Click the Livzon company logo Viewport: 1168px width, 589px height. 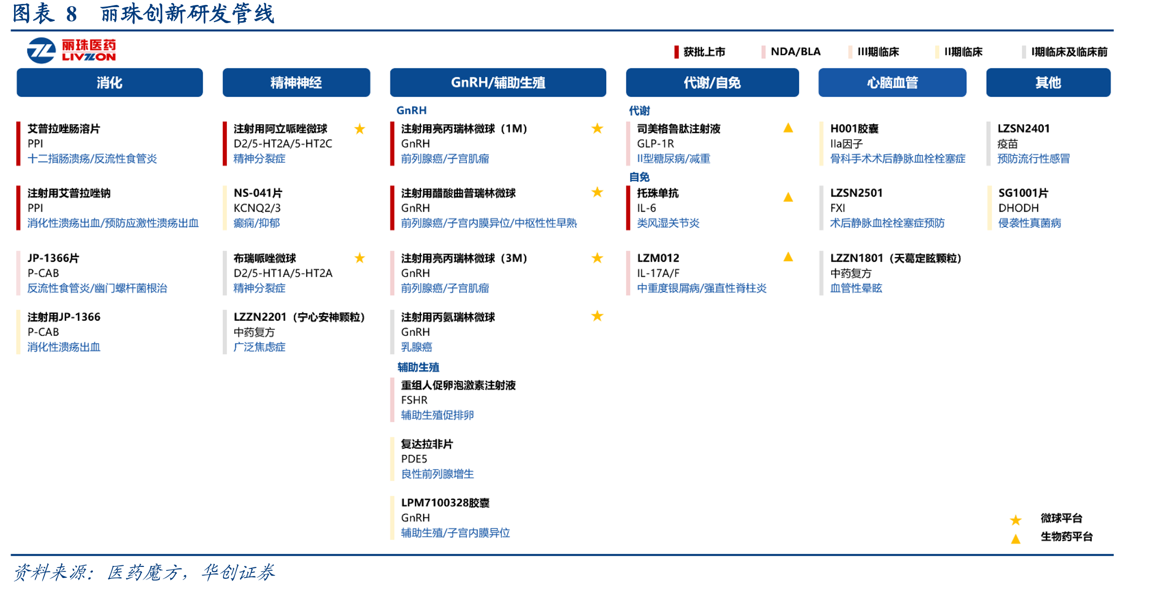[72, 51]
